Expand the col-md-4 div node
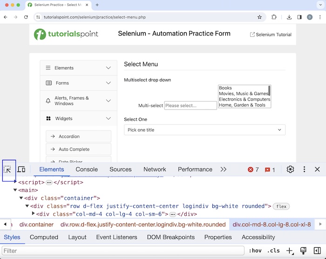 (x=33, y=214)
